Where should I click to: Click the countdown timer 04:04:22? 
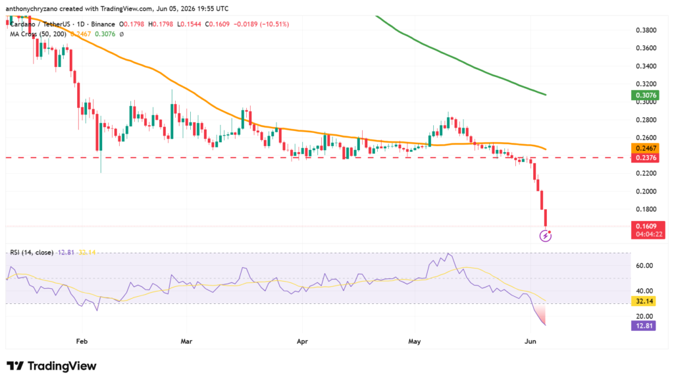(x=648, y=235)
